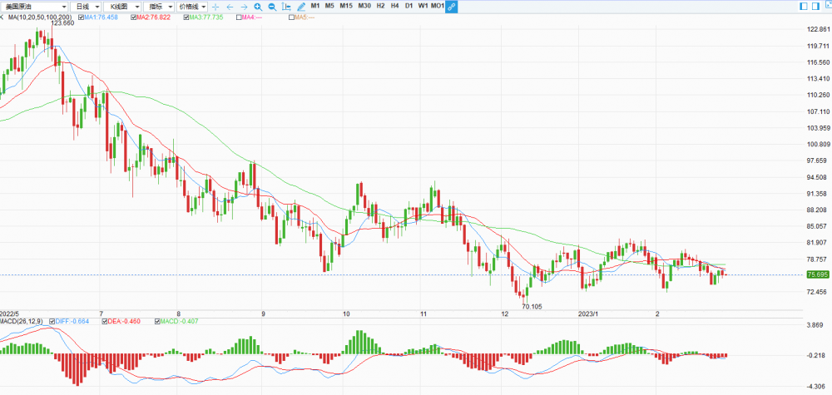The width and height of the screenshot is (832, 395).
Task: Switch to MO1 timeframe
Action: pos(438,6)
